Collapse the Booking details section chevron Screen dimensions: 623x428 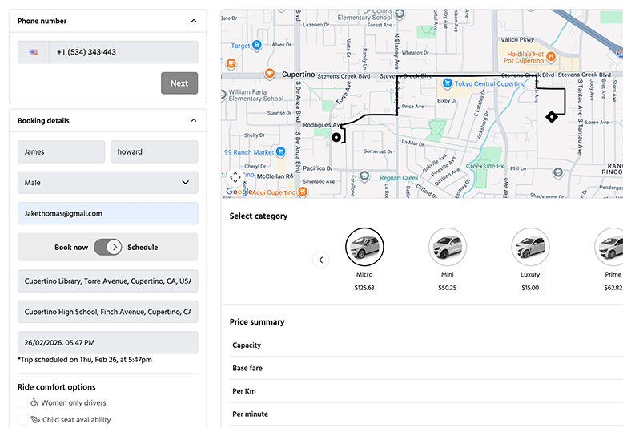(194, 120)
